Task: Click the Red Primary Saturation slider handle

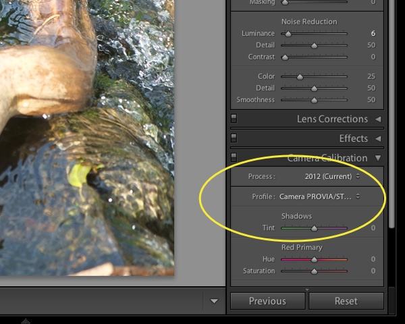Action: (314, 271)
